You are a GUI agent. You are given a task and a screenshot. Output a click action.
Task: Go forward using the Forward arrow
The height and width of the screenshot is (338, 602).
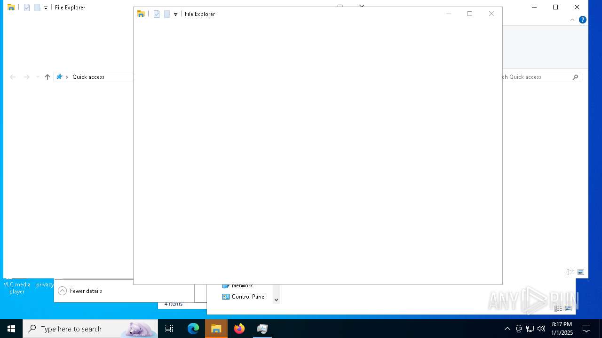pos(27,77)
